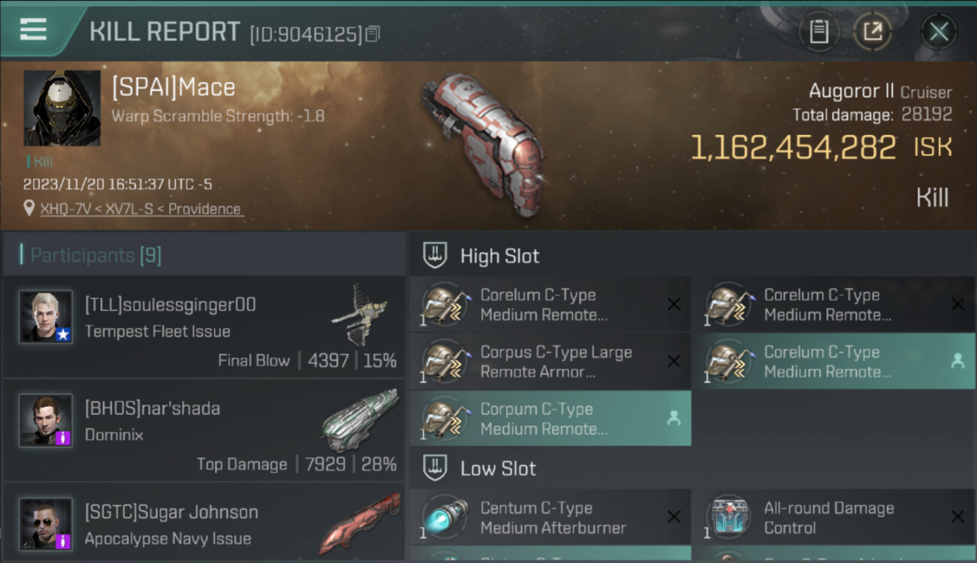Screen dimensions: 977x563
Task: Select the Sugar Johnson participant portrait
Action: (46, 524)
